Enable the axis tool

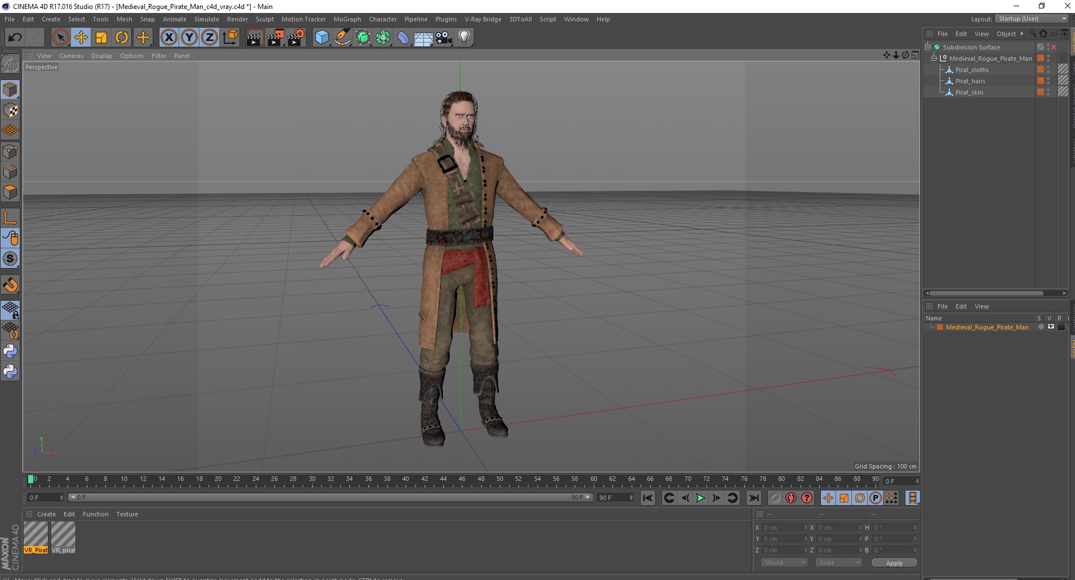point(10,218)
